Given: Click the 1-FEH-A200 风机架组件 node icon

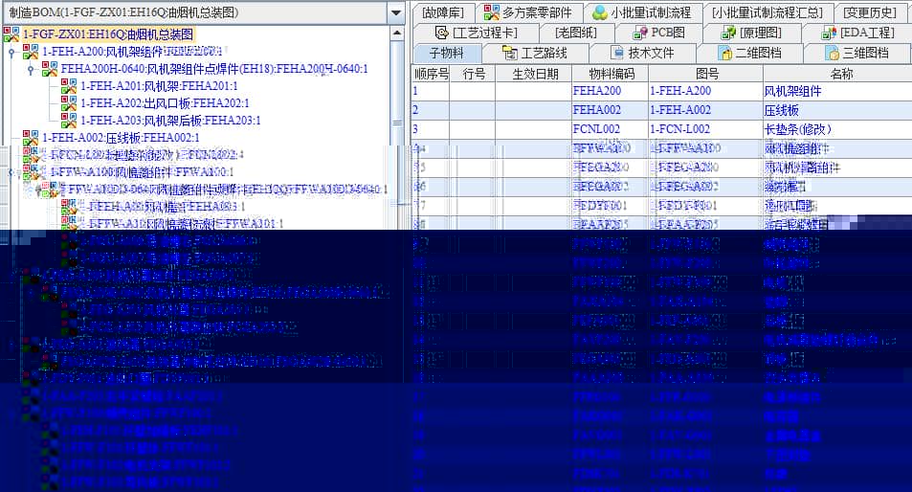Looking at the screenshot, I should click(x=31, y=53).
